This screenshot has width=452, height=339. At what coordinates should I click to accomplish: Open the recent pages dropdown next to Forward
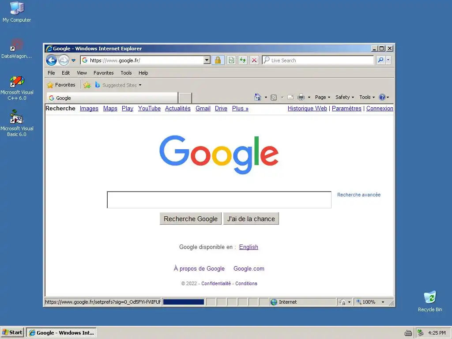click(74, 60)
